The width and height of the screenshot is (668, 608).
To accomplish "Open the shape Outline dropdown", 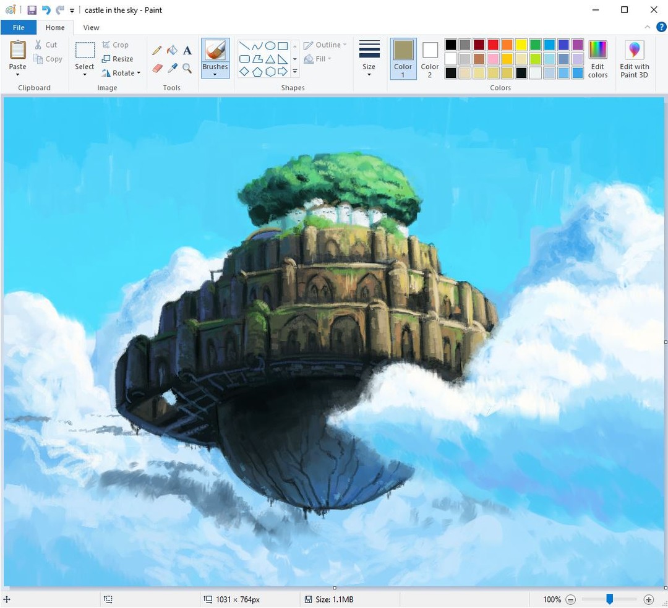I will 325,45.
